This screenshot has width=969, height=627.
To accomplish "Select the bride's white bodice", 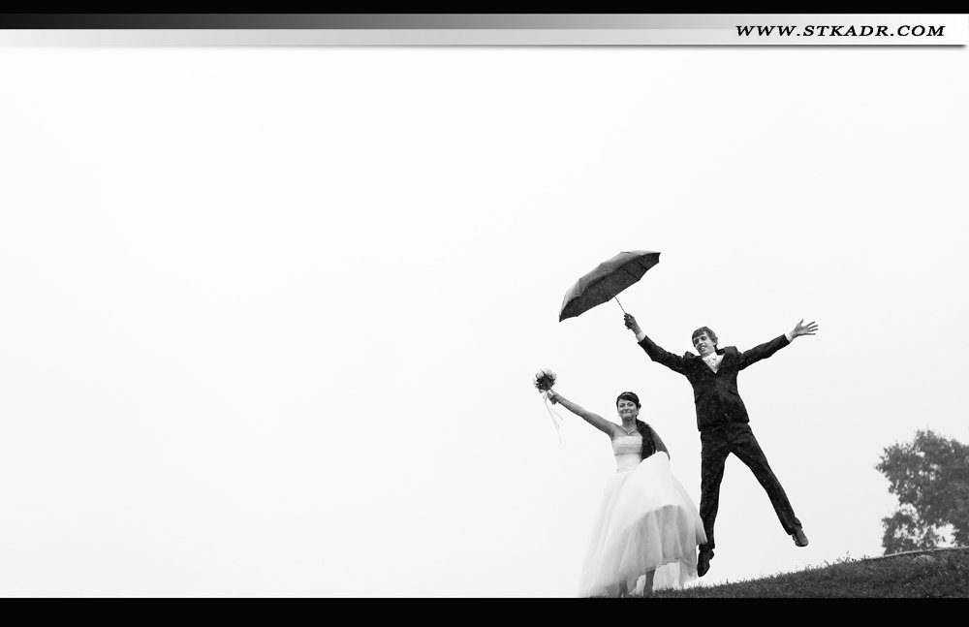I will (628, 449).
